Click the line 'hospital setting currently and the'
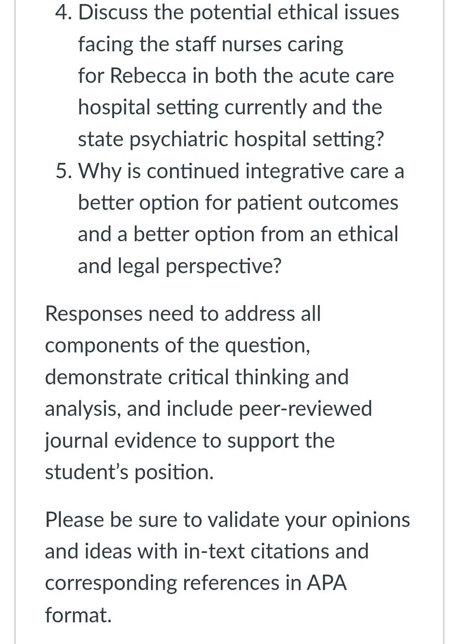 [230, 107]
